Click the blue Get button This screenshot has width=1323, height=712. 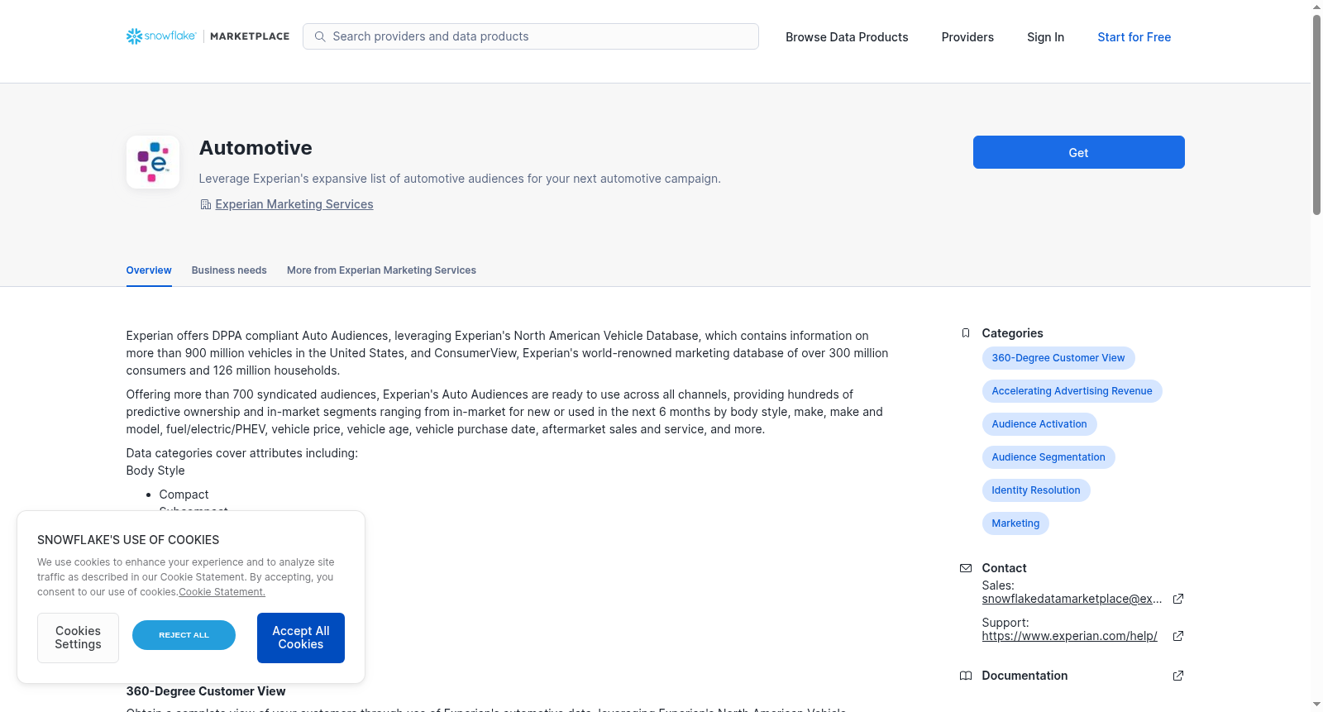coord(1078,152)
